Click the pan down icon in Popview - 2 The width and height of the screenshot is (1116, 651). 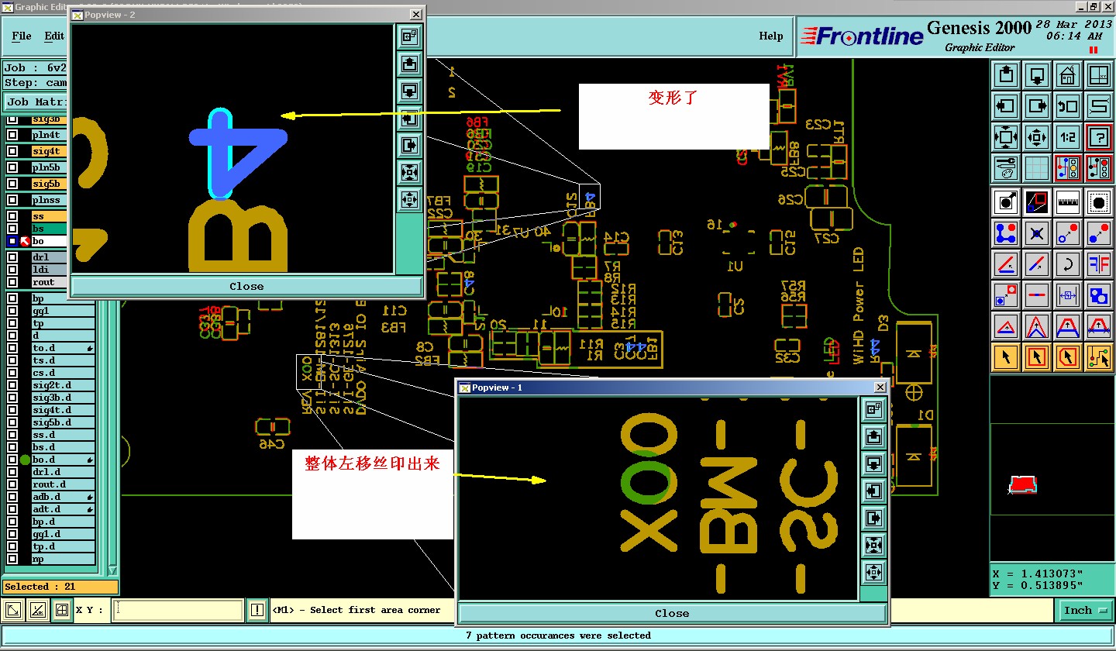point(409,91)
